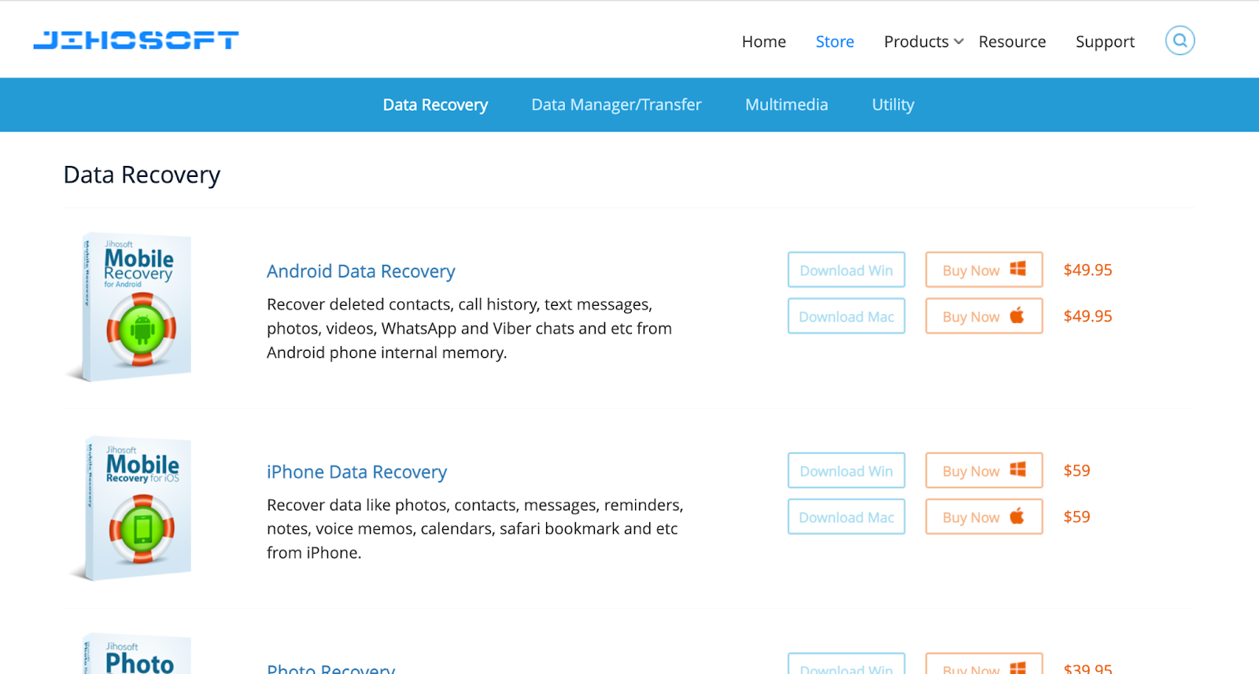Click the iPhone Data Recovery description text

pos(474,529)
